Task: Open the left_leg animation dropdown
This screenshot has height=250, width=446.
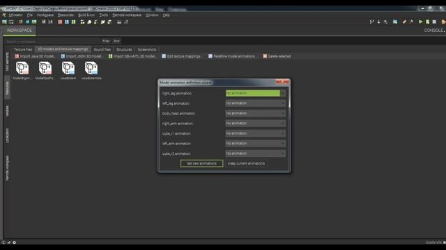Action: pyautogui.click(x=256, y=103)
